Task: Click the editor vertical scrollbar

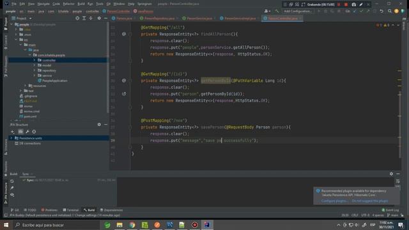Action: coord(399,124)
